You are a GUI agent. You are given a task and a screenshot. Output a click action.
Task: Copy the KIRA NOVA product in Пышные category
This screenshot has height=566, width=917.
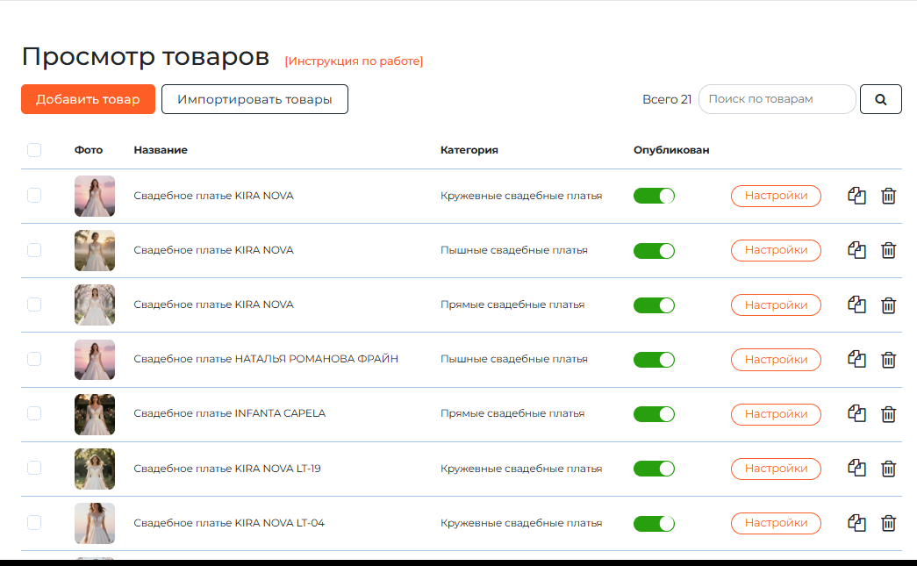coord(856,250)
